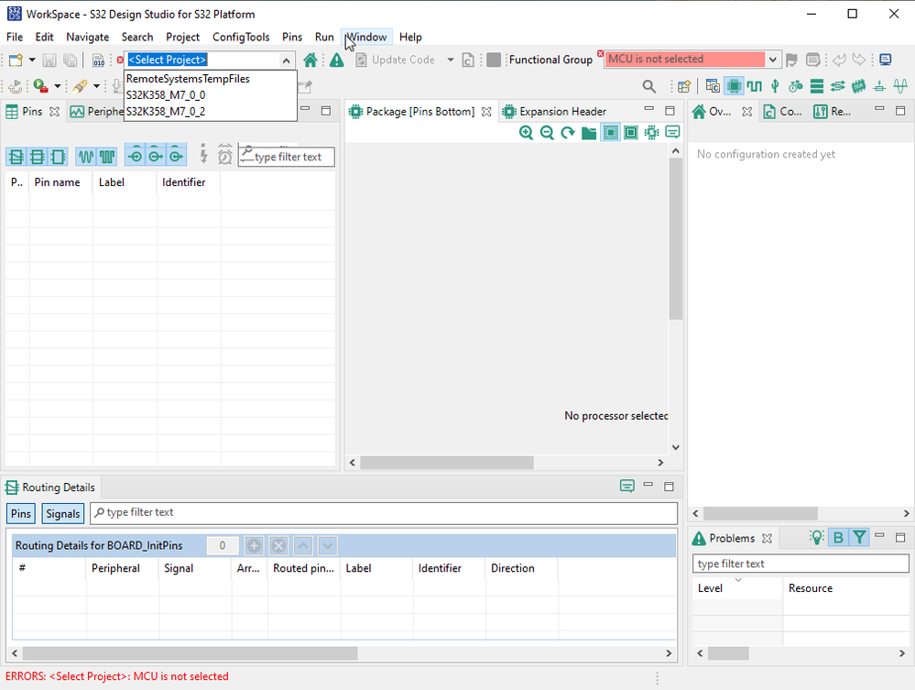The image size is (915, 690).
Task: Collapse the Select Project dropdown arrow
Action: tap(286, 60)
